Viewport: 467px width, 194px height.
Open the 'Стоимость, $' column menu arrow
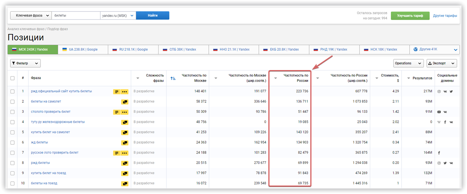377,78
